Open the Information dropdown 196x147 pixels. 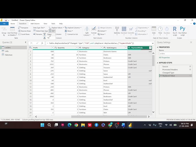pos(141,34)
